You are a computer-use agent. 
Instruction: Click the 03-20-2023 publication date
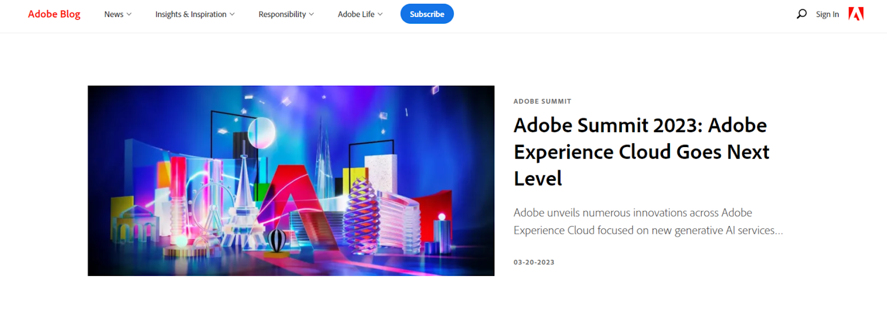[534, 262]
